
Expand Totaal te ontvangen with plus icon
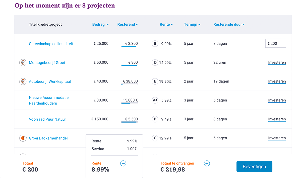coord(207,163)
